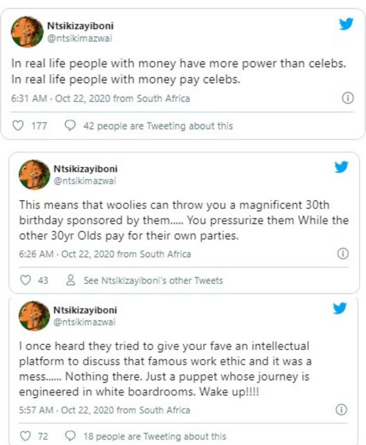Viewport: 366px width, 445px height.
Task: Open the profile avatar on the woolies tweet
Action: tap(34, 175)
